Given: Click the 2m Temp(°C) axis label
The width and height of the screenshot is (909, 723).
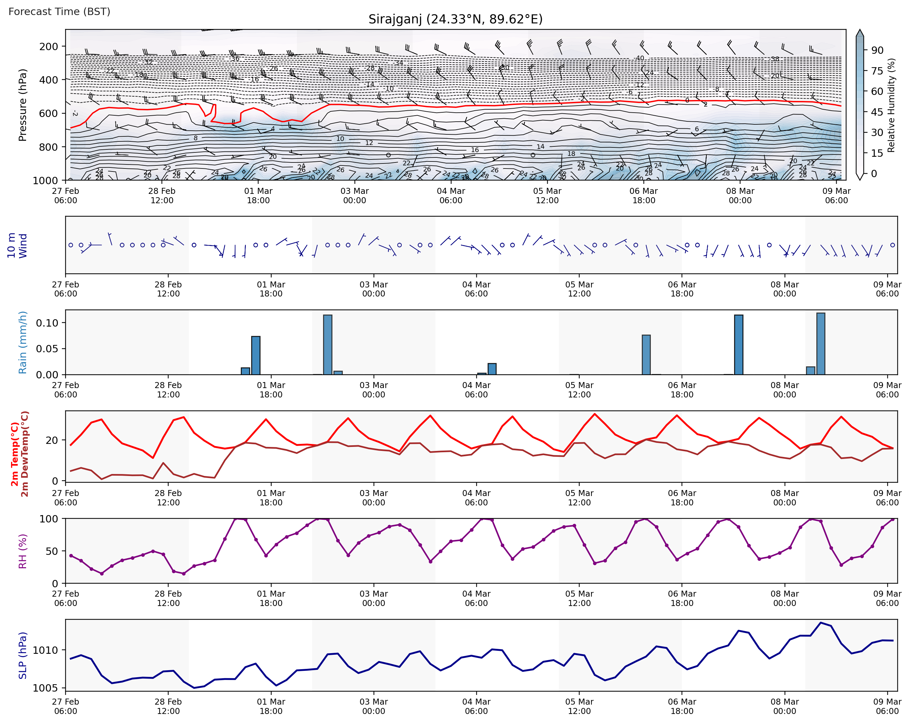Looking at the screenshot, I should point(15,454).
